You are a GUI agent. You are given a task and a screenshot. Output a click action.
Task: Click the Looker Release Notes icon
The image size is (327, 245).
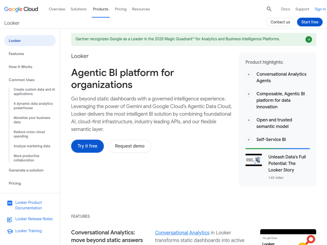click(x=10, y=219)
